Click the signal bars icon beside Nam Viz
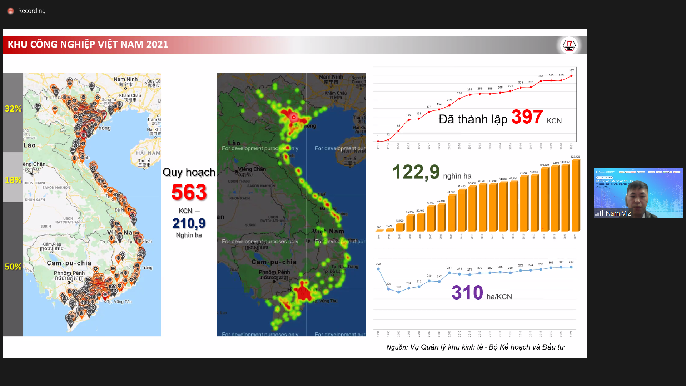 [599, 213]
